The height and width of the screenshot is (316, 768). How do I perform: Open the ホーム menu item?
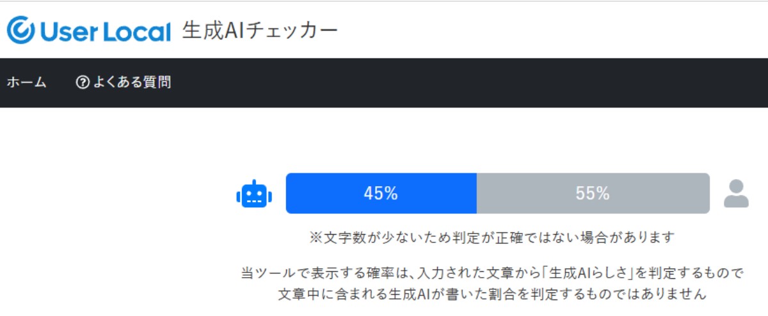(26, 83)
